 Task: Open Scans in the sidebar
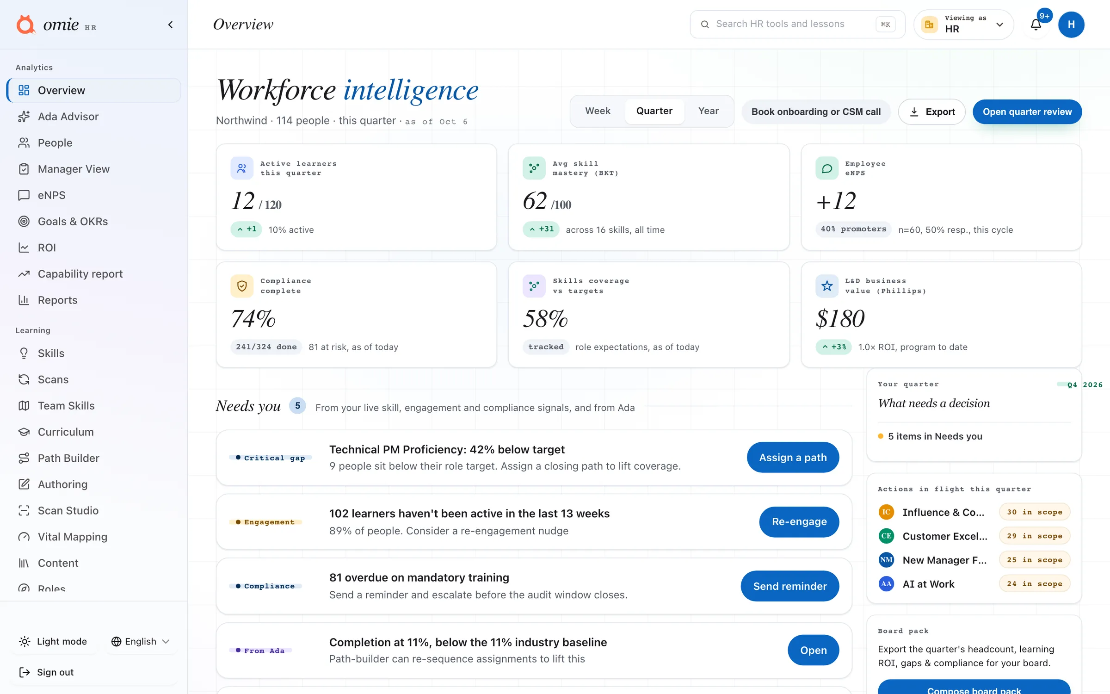pyautogui.click(x=93, y=379)
